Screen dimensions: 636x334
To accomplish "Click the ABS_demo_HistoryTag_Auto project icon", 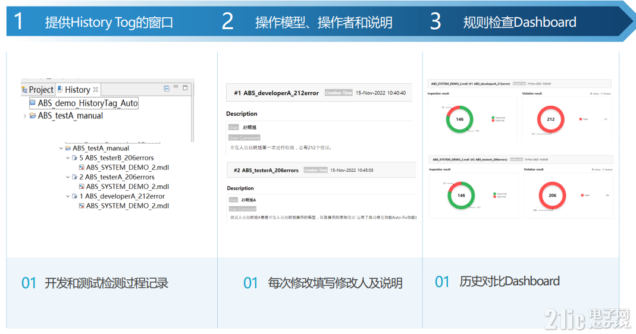I will [33, 103].
